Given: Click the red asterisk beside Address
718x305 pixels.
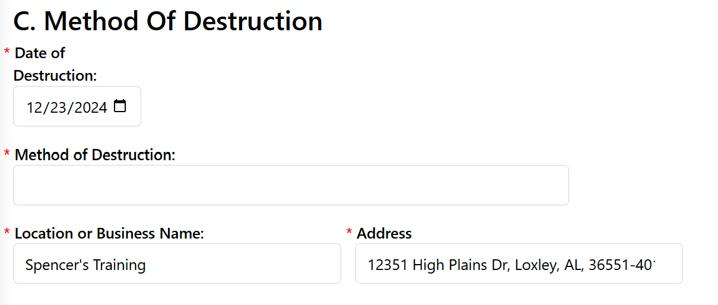Looking at the screenshot, I should [x=349, y=233].
